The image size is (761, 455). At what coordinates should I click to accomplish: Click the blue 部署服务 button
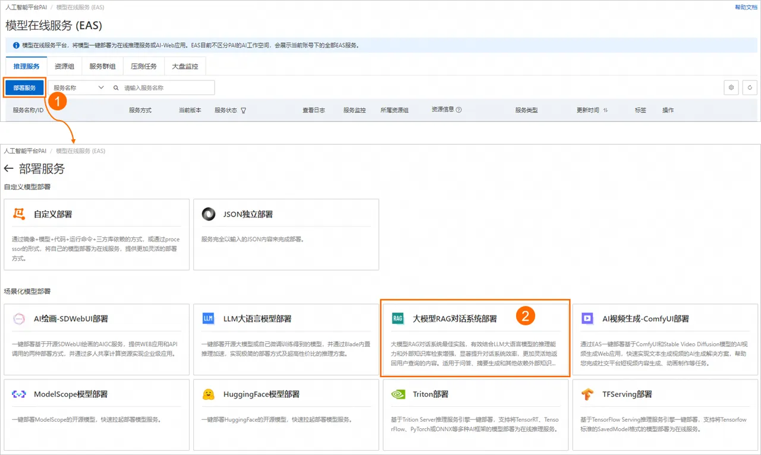click(24, 87)
